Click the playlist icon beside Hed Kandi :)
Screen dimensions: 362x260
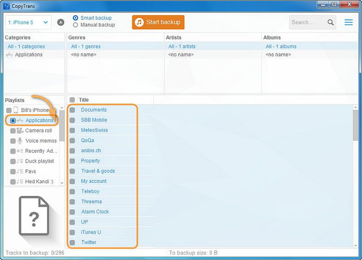[x=20, y=181]
